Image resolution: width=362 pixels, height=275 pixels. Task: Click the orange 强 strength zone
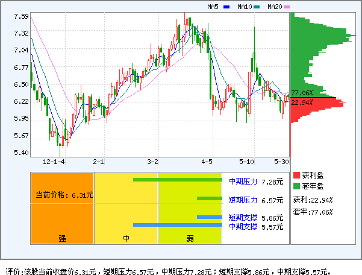pyautogui.click(x=62, y=208)
